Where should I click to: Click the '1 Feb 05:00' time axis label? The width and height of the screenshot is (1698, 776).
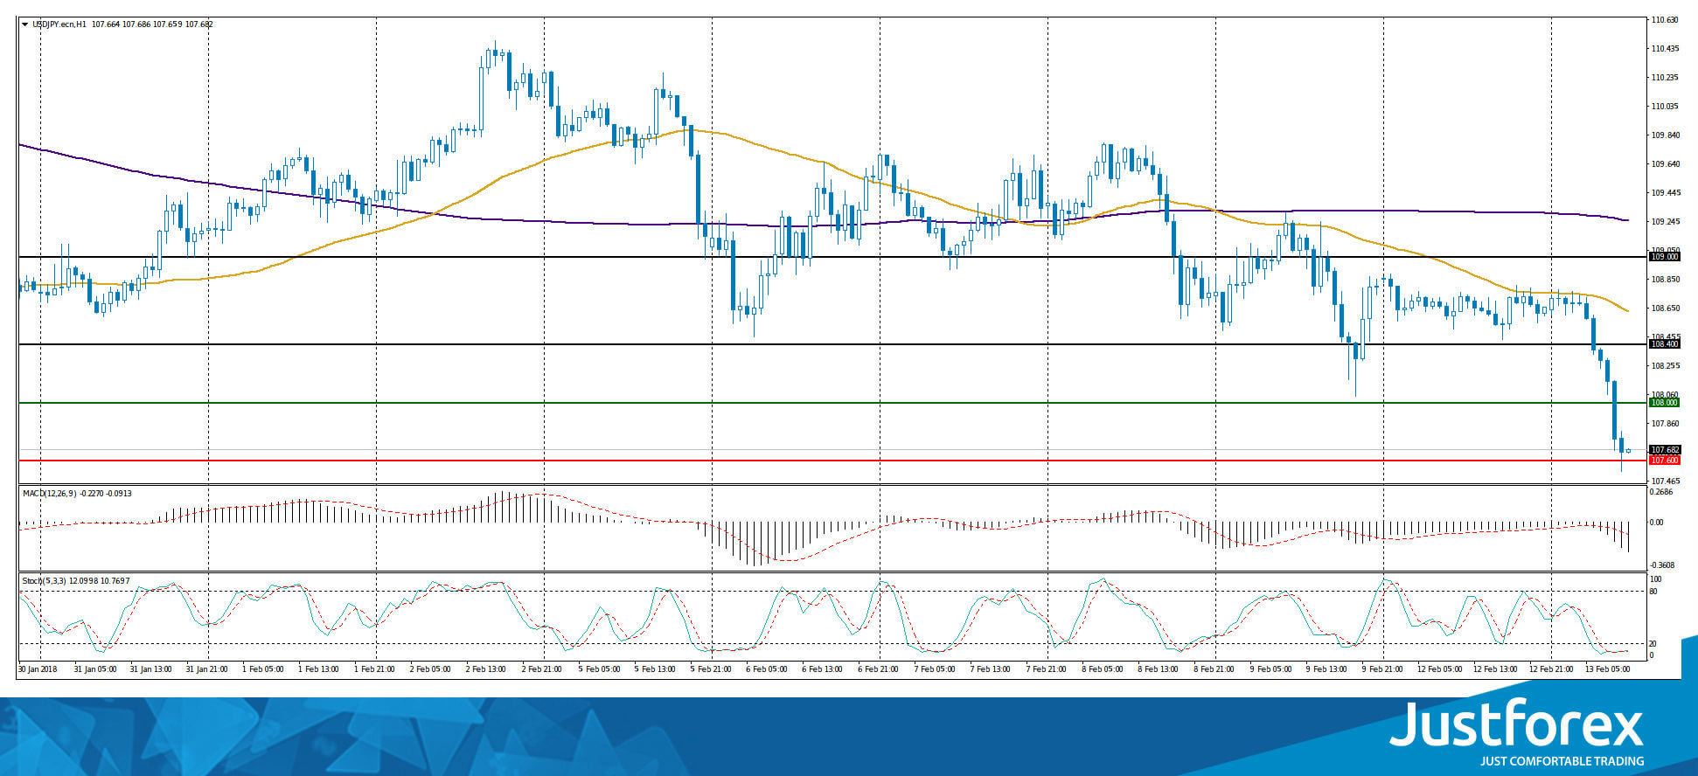[263, 669]
